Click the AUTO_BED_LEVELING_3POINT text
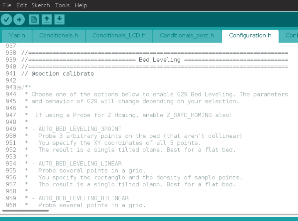Viewport: 298px width, 221px height. [x=80, y=129]
